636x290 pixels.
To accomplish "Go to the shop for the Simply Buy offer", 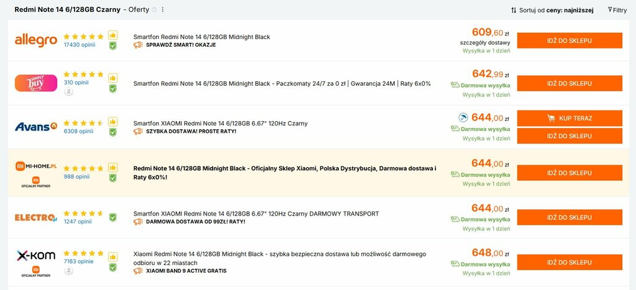I will [570, 83].
